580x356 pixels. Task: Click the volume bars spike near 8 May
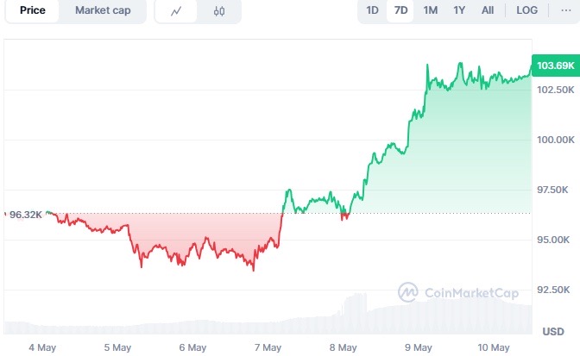click(x=355, y=312)
